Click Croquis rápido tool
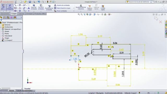Image resolution: width=167 pixels, height=94 pixels. 103,8
